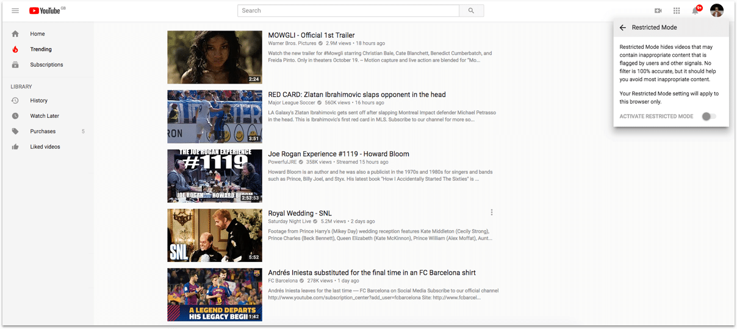This screenshot has height=329, width=737.
Task: Open RED CARD: Zlatan Ibrahimovic video title
Action: pyautogui.click(x=357, y=95)
